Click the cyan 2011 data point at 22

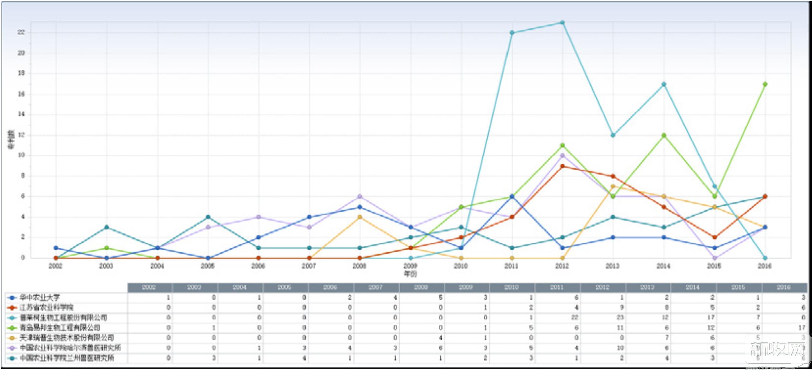pyautogui.click(x=512, y=33)
